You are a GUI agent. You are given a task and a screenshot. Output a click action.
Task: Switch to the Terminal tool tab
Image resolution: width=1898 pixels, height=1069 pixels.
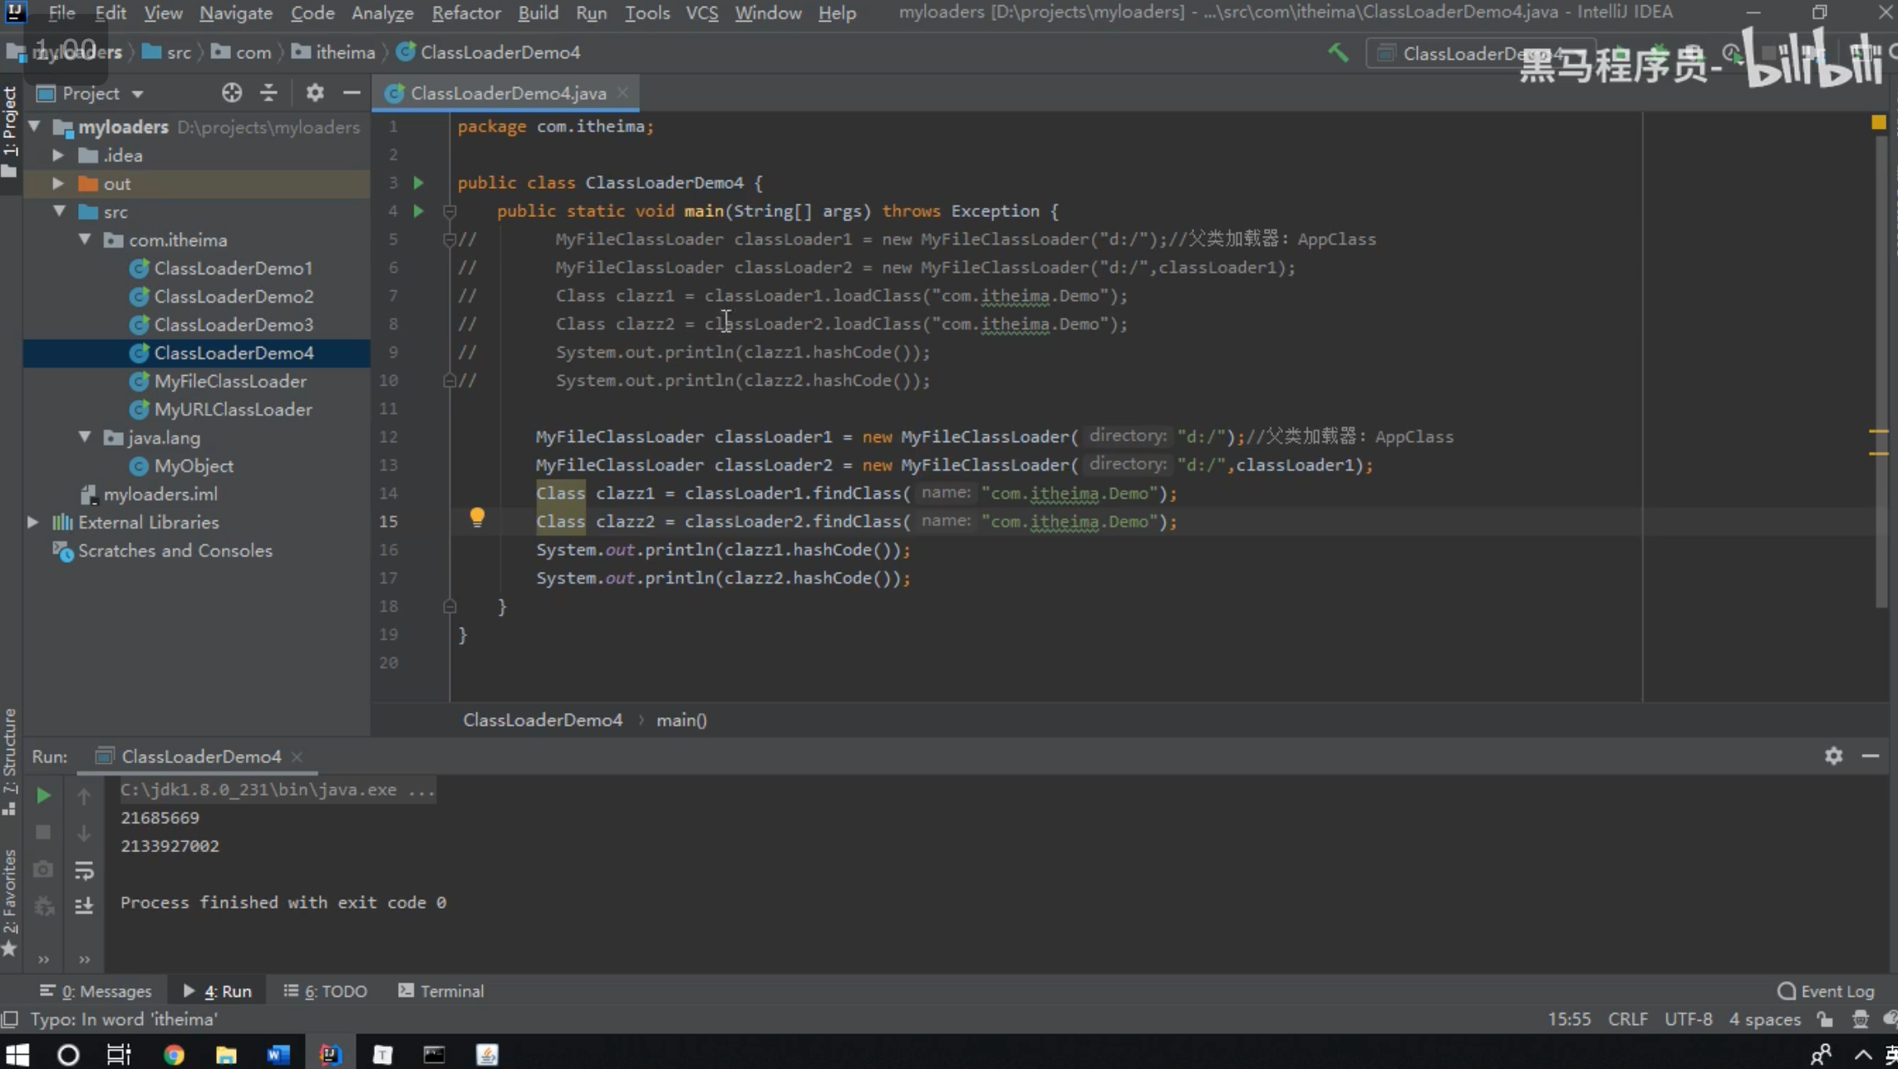coord(441,991)
